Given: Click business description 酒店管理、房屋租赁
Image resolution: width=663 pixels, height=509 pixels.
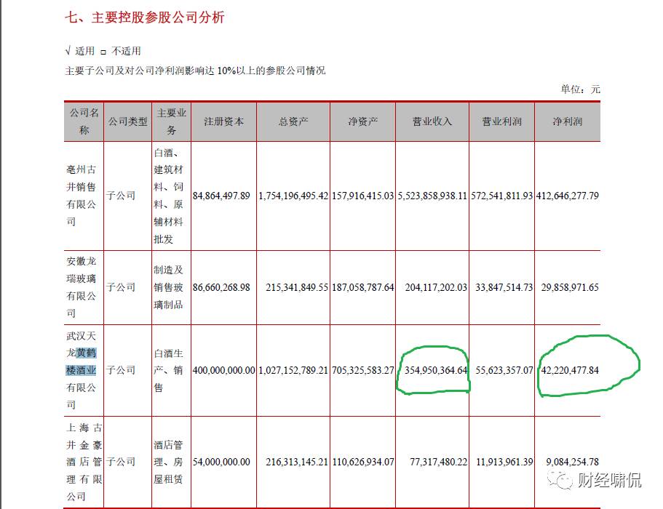Looking at the screenshot, I should coord(169,462).
